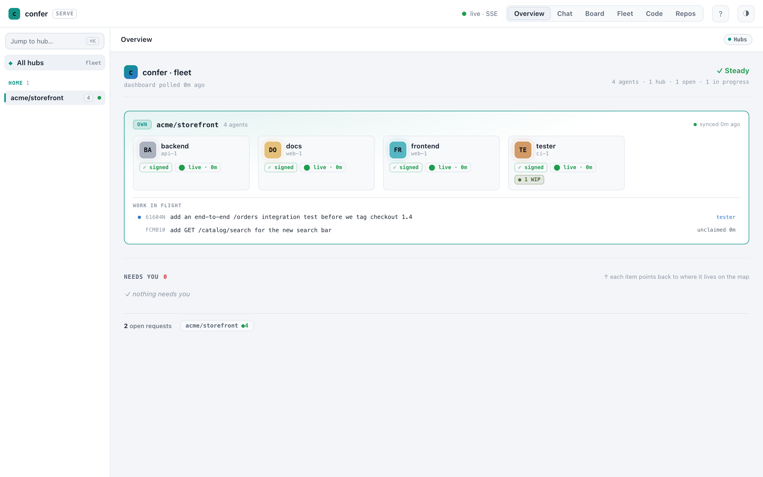Open the help question mark button
The width and height of the screenshot is (763, 477).
pyautogui.click(x=720, y=14)
